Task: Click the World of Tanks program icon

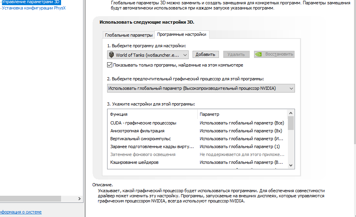Action: coord(111,55)
